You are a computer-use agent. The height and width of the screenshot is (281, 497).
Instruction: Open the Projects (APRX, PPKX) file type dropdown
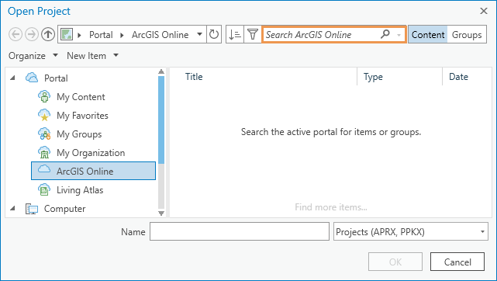coord(410,231)
